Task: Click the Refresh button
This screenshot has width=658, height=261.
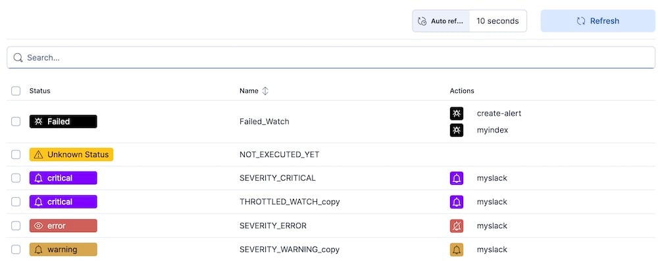Action: coord(597,21)
